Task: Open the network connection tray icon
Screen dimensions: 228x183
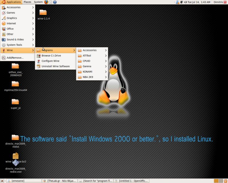Action: [182, 2]
